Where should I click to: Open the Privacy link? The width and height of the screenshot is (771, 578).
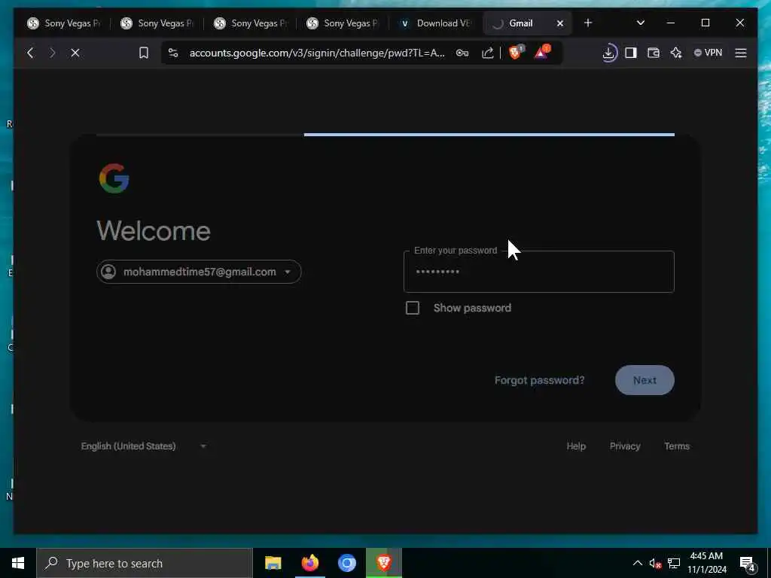(x=625, y=446)
